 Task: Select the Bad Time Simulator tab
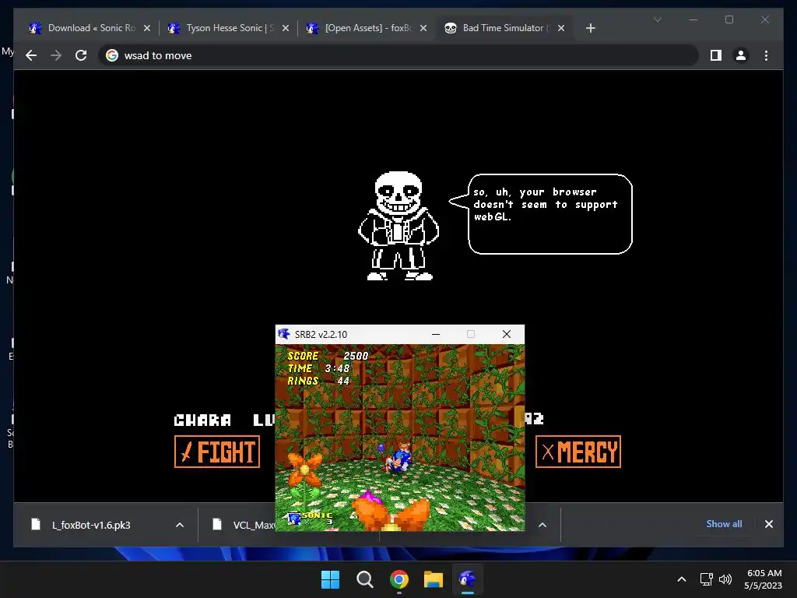pyautogui.click(x=504, y=28)
